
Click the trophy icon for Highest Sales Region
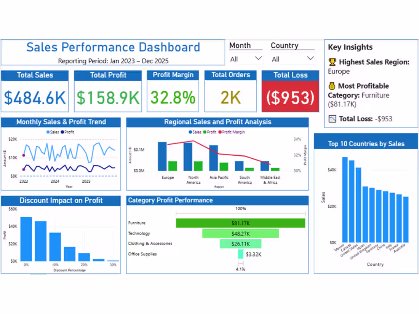332,62
